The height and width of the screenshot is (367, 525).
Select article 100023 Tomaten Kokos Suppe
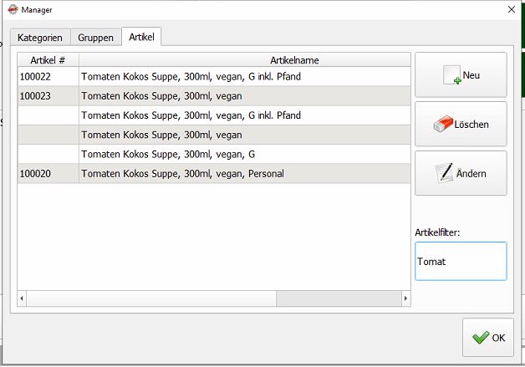214,96
